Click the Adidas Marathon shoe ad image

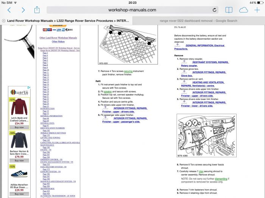point(19,173)
